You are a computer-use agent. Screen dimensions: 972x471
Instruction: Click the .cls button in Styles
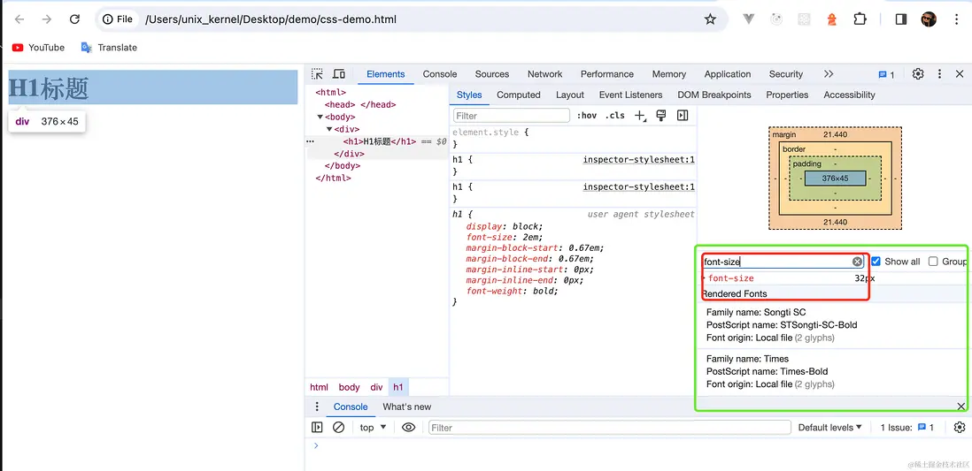[615, 116]
